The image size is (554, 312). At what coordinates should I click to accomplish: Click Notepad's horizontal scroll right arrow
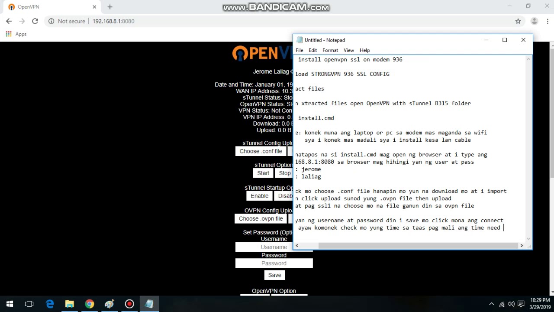[522, 246]
